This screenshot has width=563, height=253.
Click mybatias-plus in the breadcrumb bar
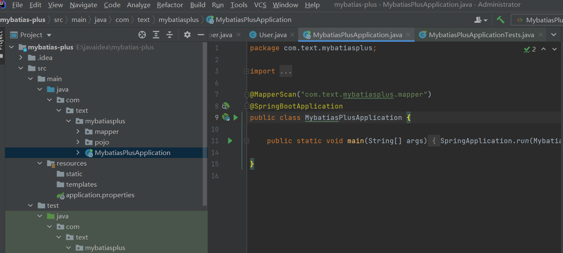point(23,20)
